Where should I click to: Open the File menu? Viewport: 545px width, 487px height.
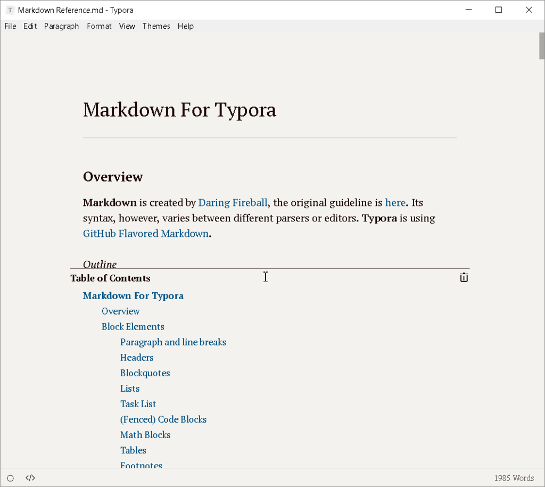pos(10,26)
